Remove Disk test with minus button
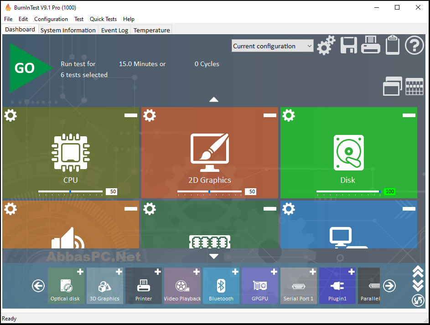Viewport: 430px width, 325px height. click(x=409, y=115)
